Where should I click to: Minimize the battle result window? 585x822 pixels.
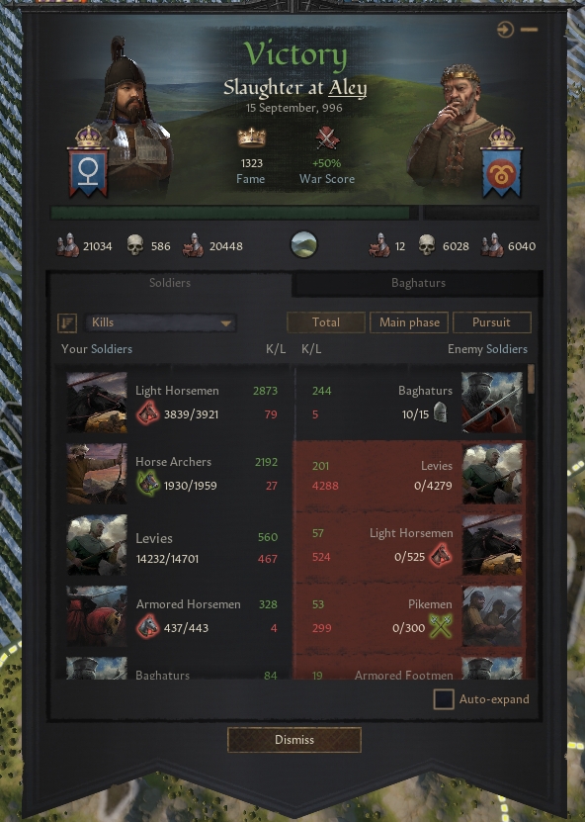(529, 30)
